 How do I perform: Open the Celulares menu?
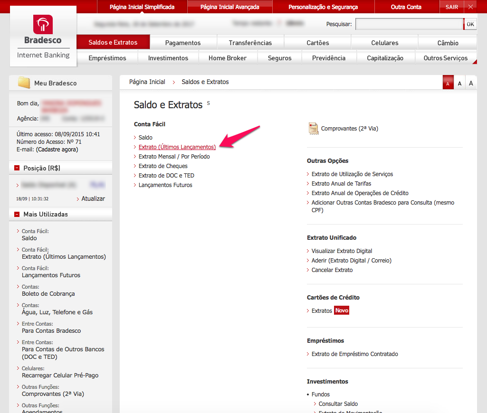point(384,43)
